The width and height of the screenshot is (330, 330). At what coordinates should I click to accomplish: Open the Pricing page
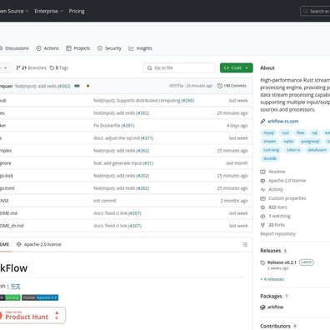[77, 11]
